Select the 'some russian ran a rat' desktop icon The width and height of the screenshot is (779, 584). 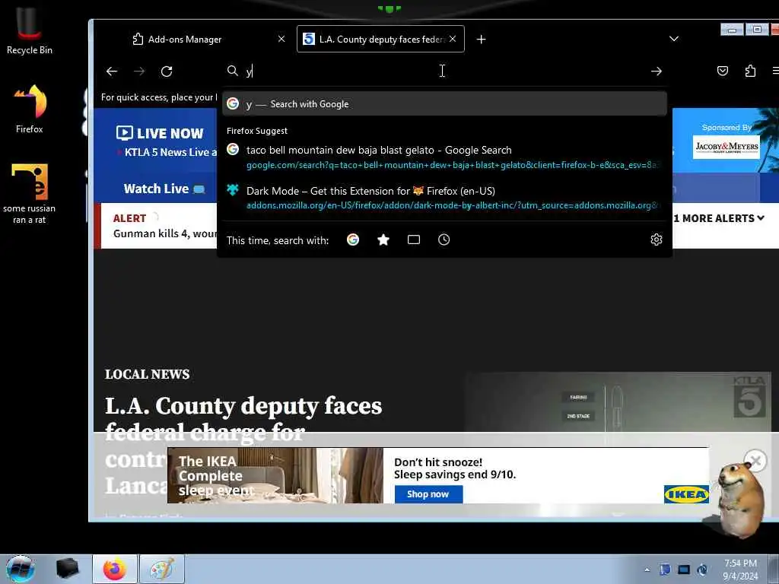30,194
